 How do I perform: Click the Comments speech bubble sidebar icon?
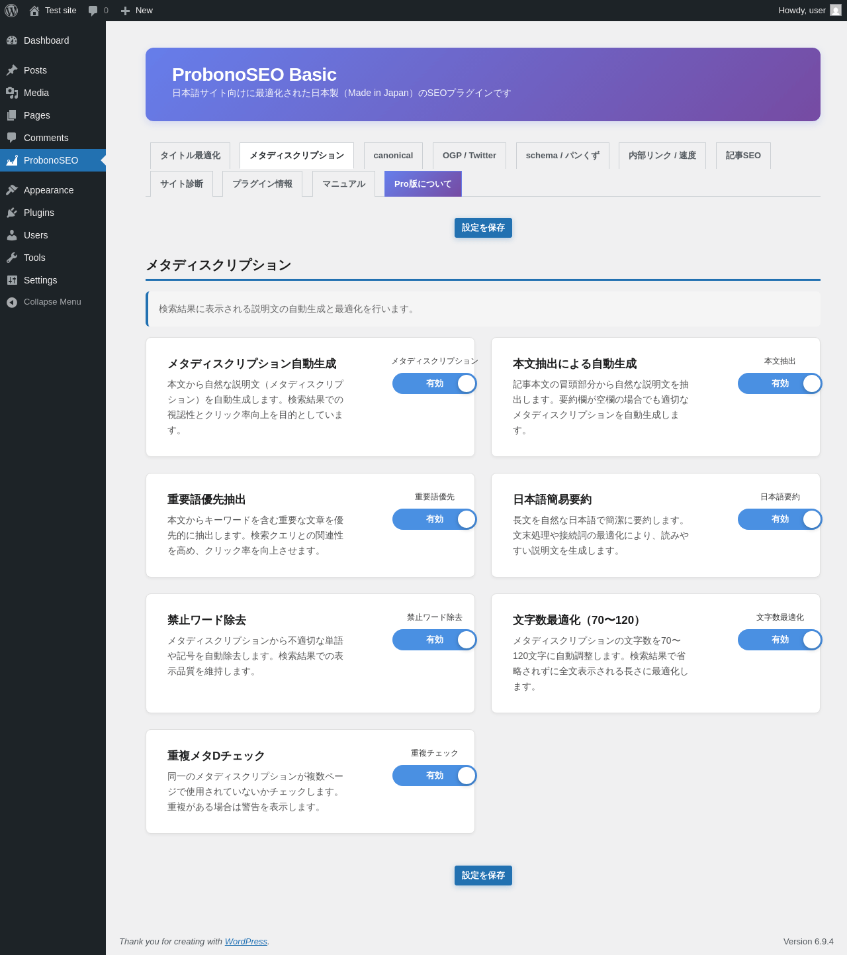(x=12, y=138)
